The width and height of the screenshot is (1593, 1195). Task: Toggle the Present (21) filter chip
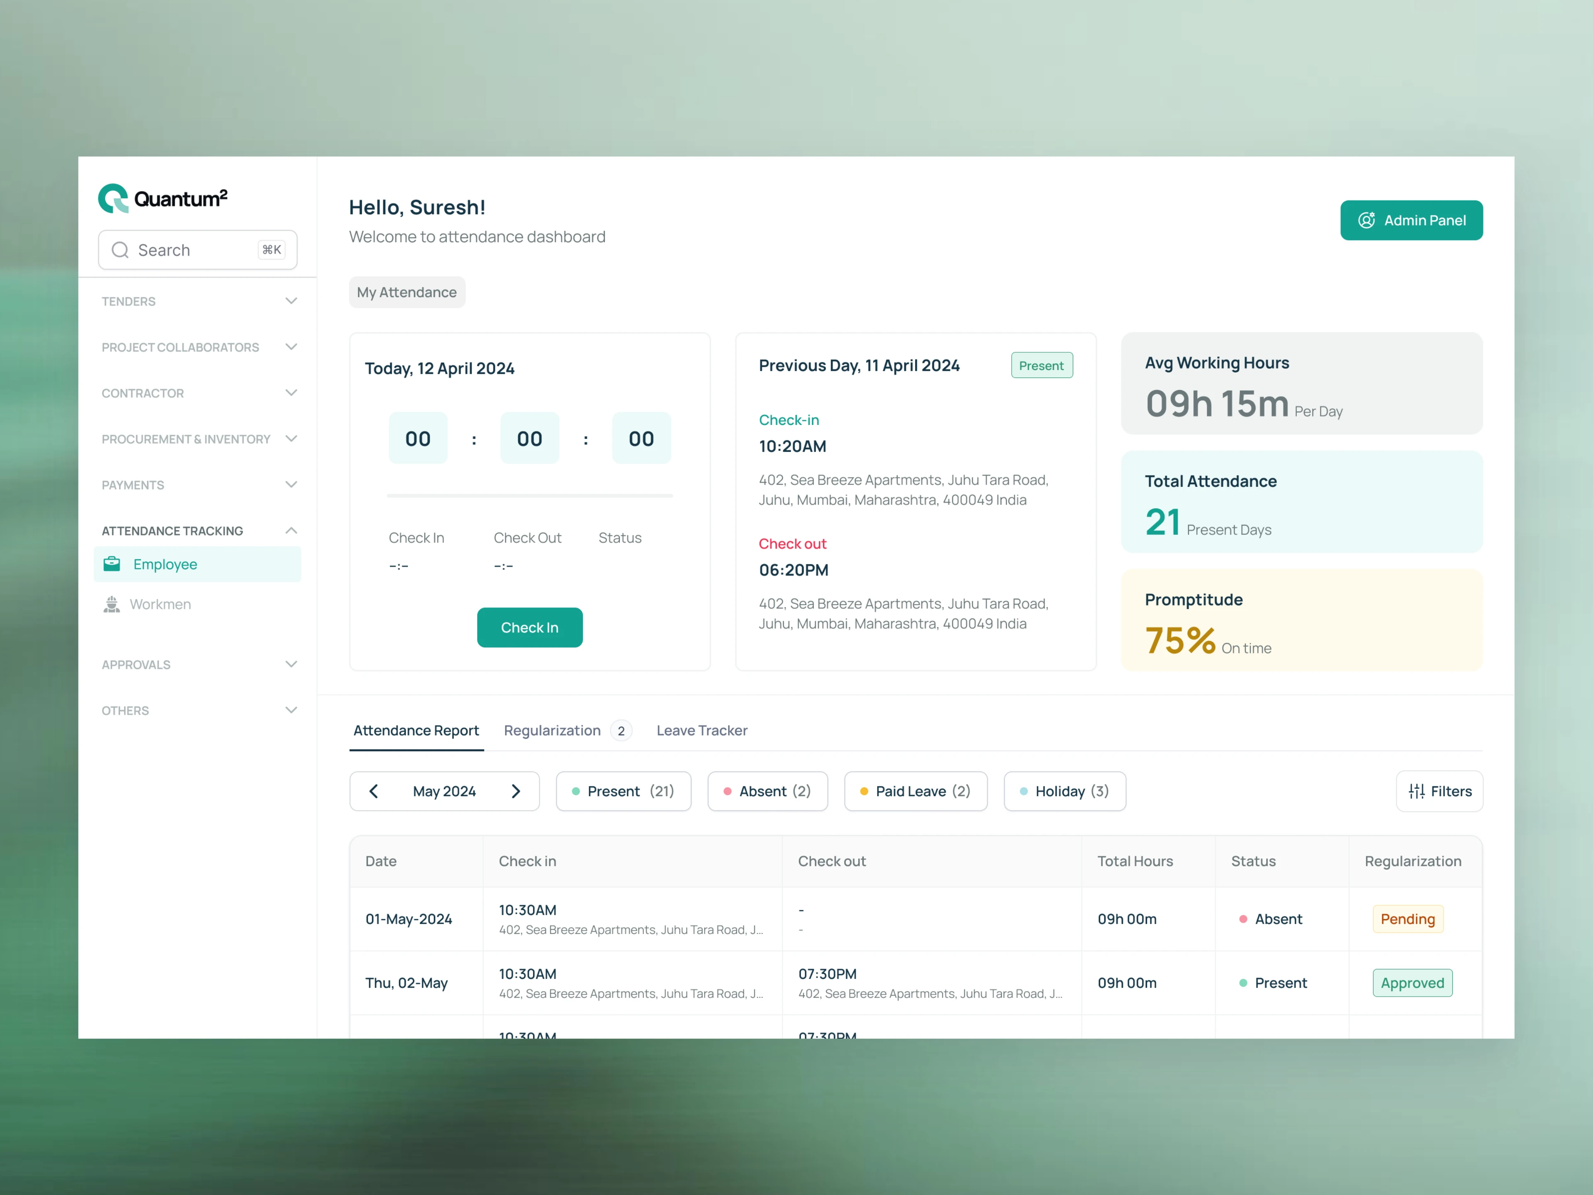click(x=623, y=791)
